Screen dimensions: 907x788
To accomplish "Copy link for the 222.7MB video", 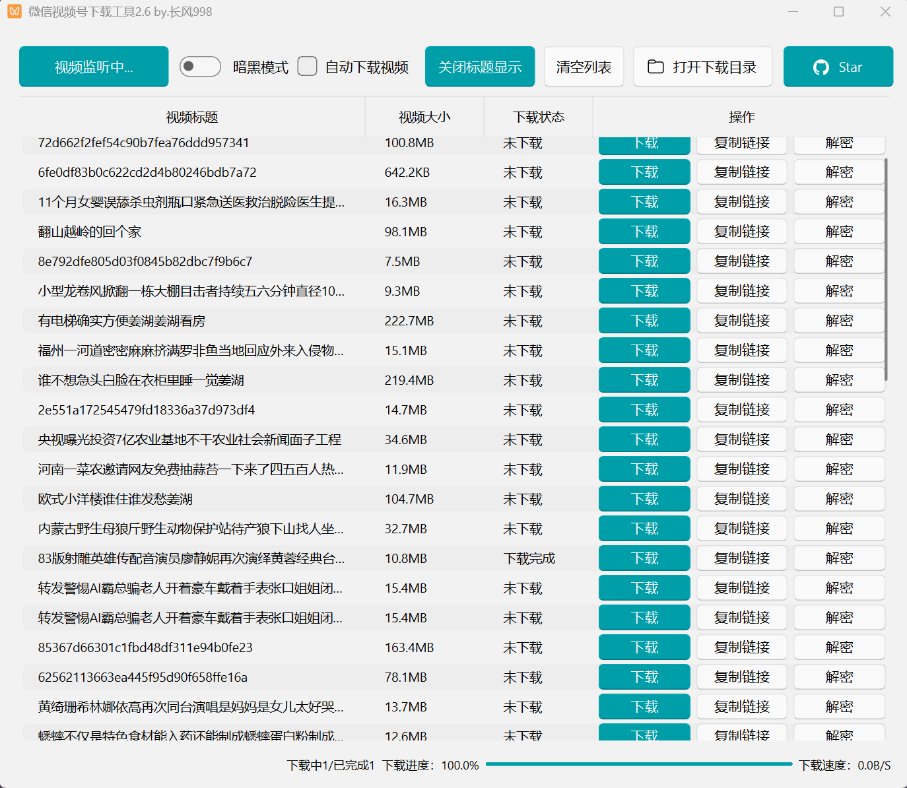I will point(742,321).
